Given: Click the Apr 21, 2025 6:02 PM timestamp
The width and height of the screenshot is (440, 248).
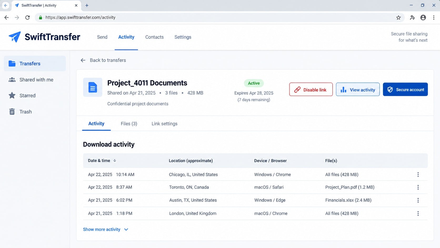Looking at the screenshot, I should coord(110,200).
